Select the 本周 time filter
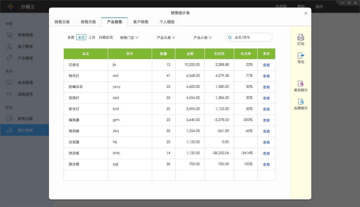This screenshot has height=207, width=360. tap(71, 38)
